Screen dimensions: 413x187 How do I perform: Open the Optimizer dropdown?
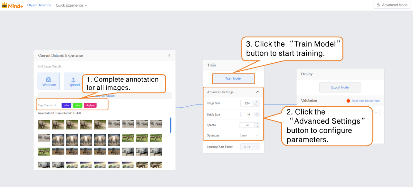(x=250, y=136)
